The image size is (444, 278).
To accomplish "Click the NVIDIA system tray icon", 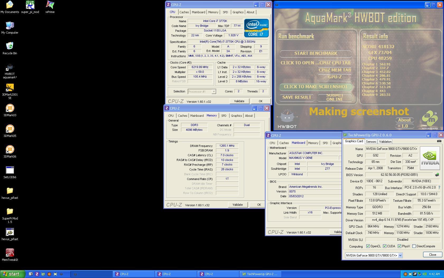I will point(424,274).
